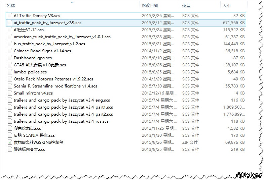Screen dimensions: 266x182
Task: Click the file icon of AI Traffic Density V3.scs
Action: 10,16
